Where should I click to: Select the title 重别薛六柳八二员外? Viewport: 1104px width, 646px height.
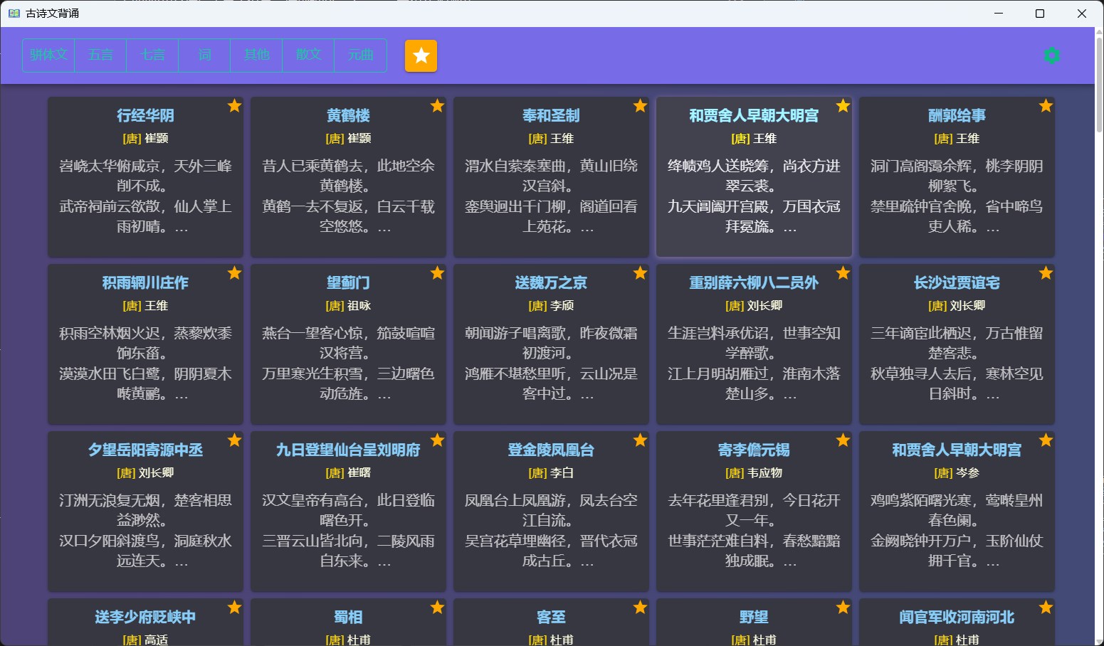click(x=754, y=283)
